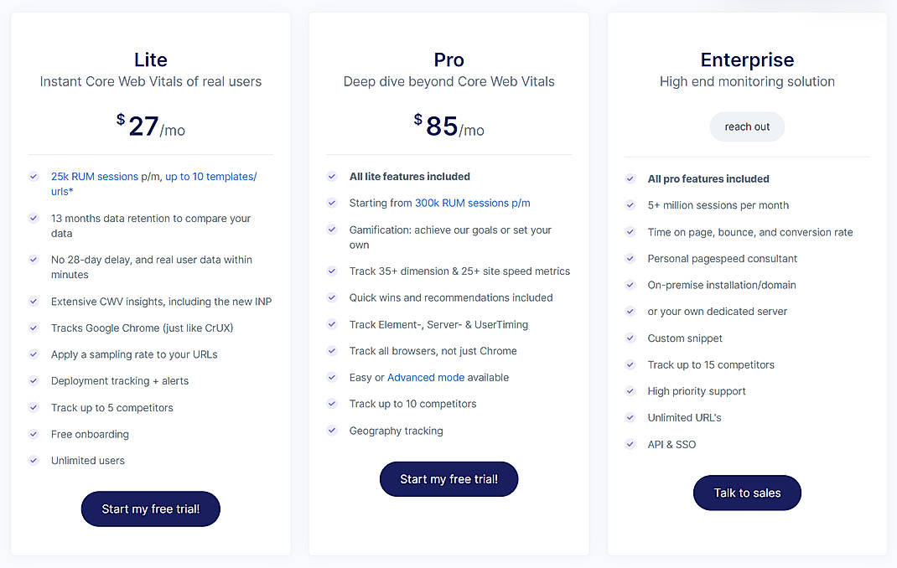Select the Pro plan title heading
The image size is (897, 568).
pos(448,59)
